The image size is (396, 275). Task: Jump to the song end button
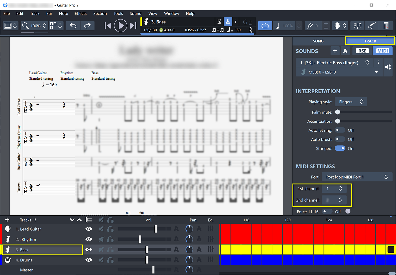pos(133,26)
